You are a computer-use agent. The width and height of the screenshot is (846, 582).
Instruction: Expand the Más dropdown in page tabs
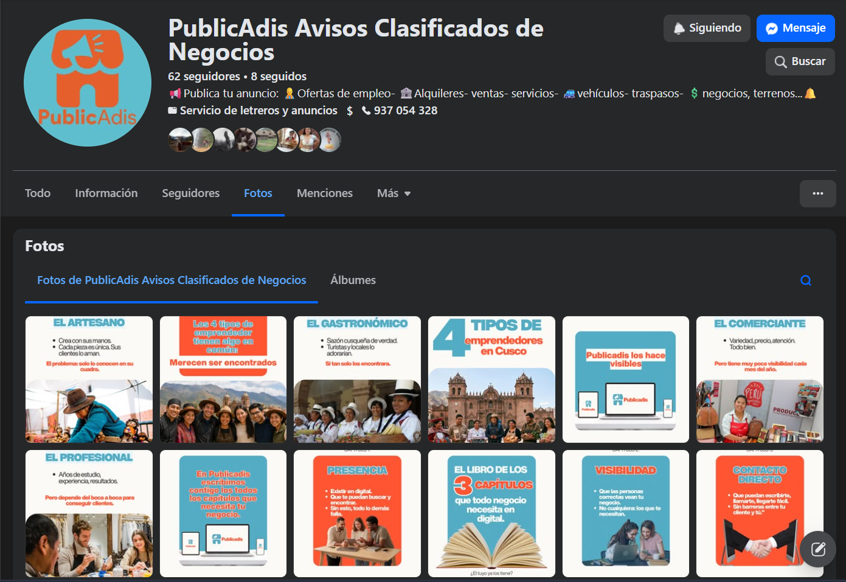[394, 193]
